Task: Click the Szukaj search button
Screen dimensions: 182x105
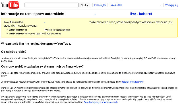Action: 84,5
